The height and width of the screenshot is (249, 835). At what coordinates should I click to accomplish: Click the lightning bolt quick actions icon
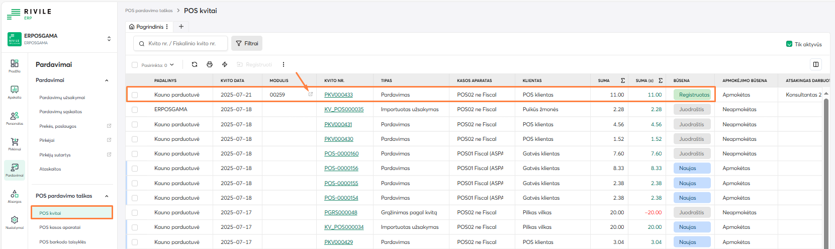tap(225, 64)
